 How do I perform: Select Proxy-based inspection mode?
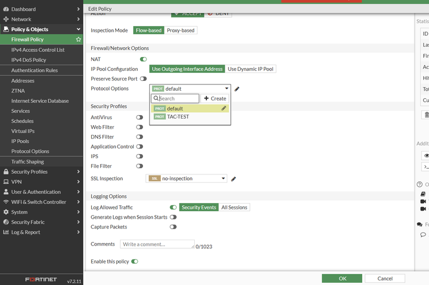click(x=181, y=30)
